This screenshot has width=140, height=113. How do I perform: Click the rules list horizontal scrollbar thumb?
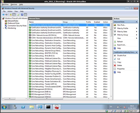[47, 98]
